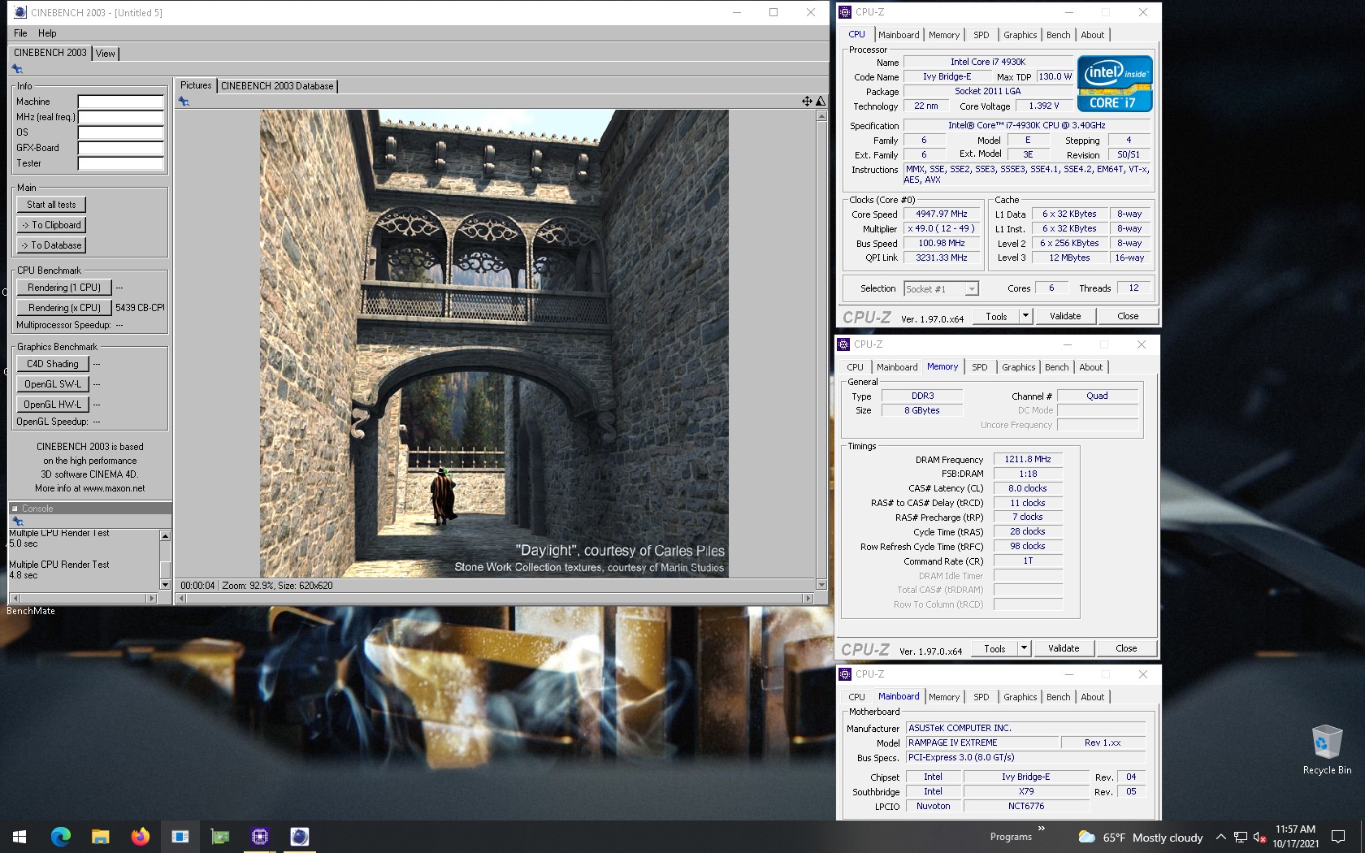The height and width of the screenshot is (853, 1365).
Task: Click the triangle zoom icon above picture
Action: pos(821,102)
